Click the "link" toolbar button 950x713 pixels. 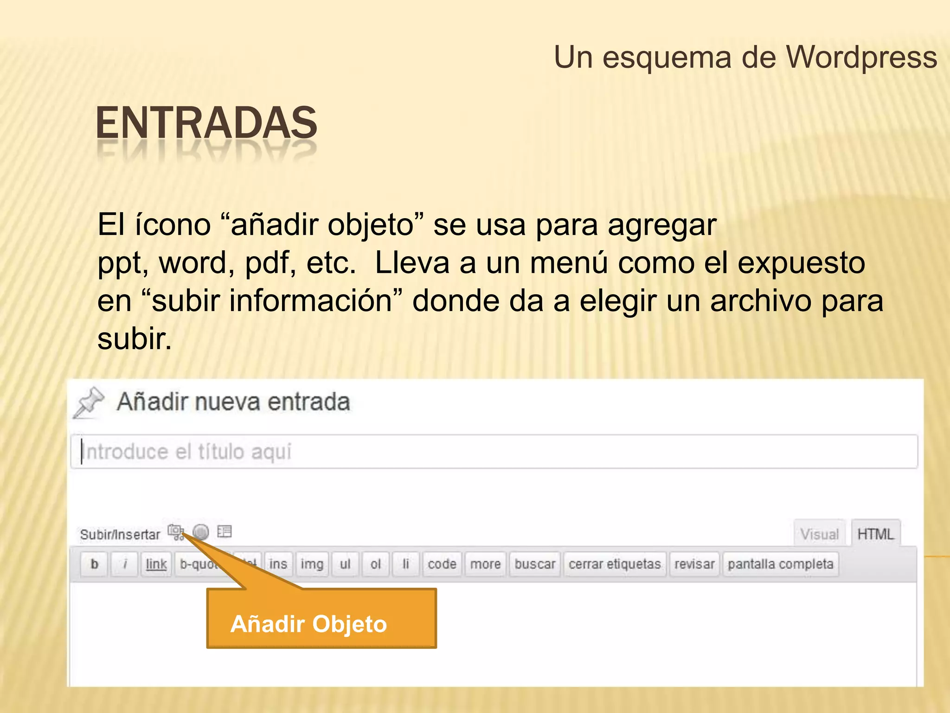click(x=156, y=564)
